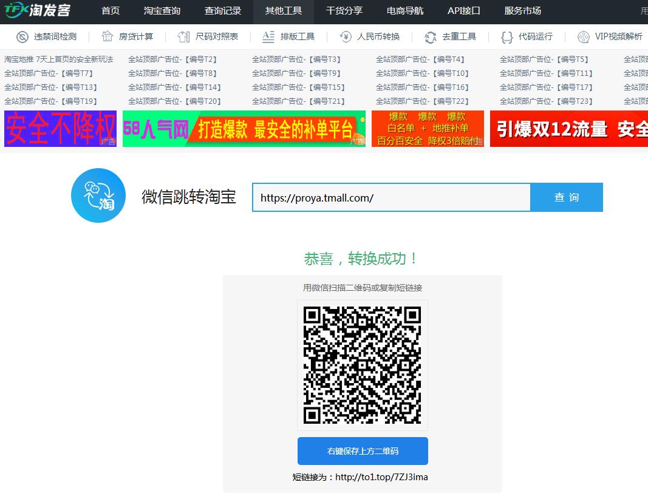The image size is (648, 499).
Task: Open the ad slot link 编号T20
Action: coord(174,101)
